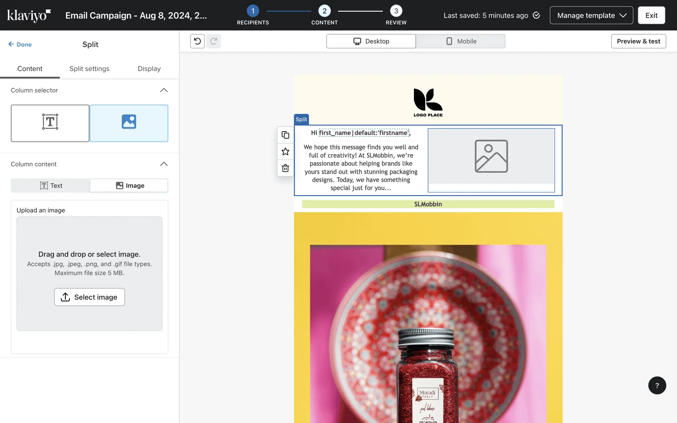The height and width of the screenshot is (423, 677).
Task: Open the Split settings tab
Action: [89, 69]
